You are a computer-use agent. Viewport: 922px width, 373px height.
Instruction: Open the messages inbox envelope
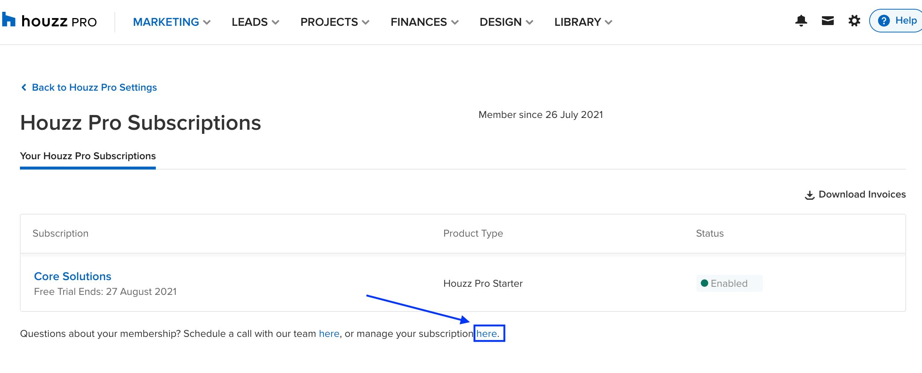coord(827,21)
